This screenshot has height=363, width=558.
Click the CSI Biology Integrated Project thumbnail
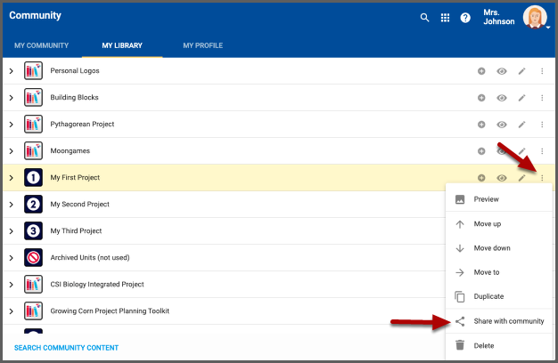coord(34,285)
